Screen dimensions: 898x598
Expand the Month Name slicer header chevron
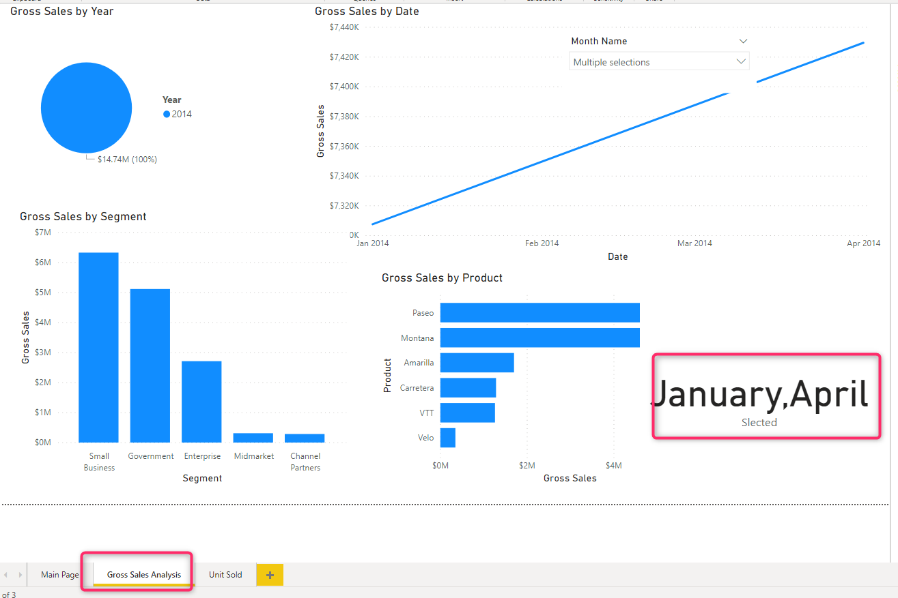743,41
